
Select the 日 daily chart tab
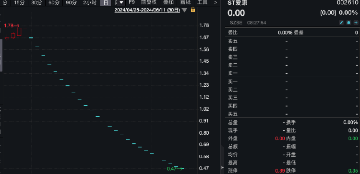coord(106,3)
